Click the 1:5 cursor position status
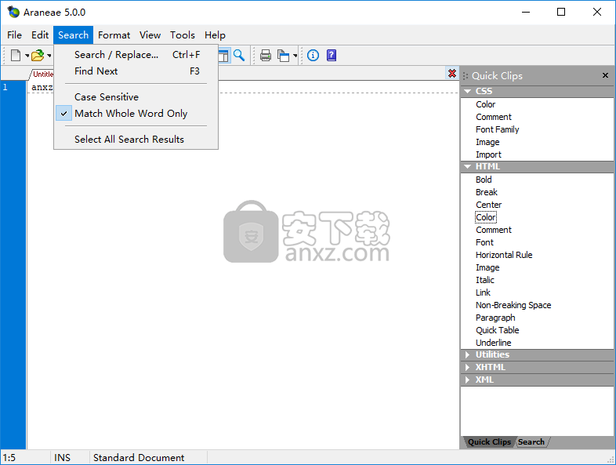Screen dimensions: 616x465 click(x=9, y=457)
